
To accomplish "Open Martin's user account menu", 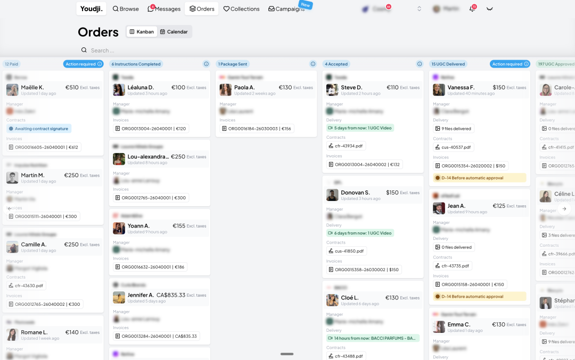I will point(446,9).
